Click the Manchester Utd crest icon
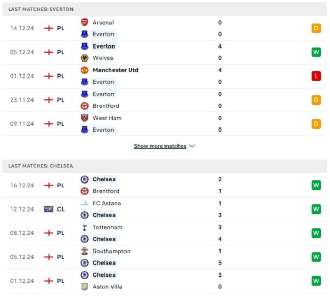Image resolution: width=330 pixels, height=297 pixels. (x=84, y=70)
